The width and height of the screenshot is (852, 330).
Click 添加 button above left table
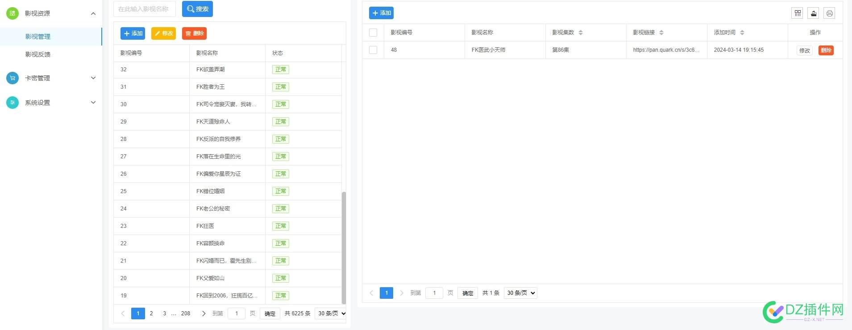click(133, 33)
